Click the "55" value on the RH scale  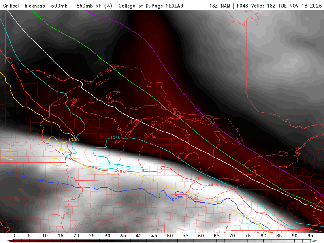click(x=185, y=236)
